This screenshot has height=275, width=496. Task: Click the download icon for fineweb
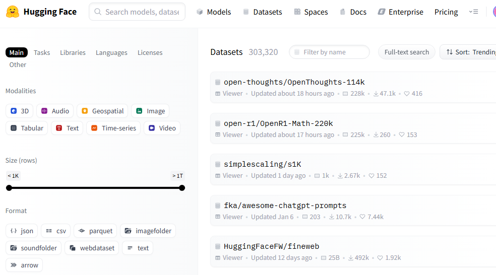[351, 258]
